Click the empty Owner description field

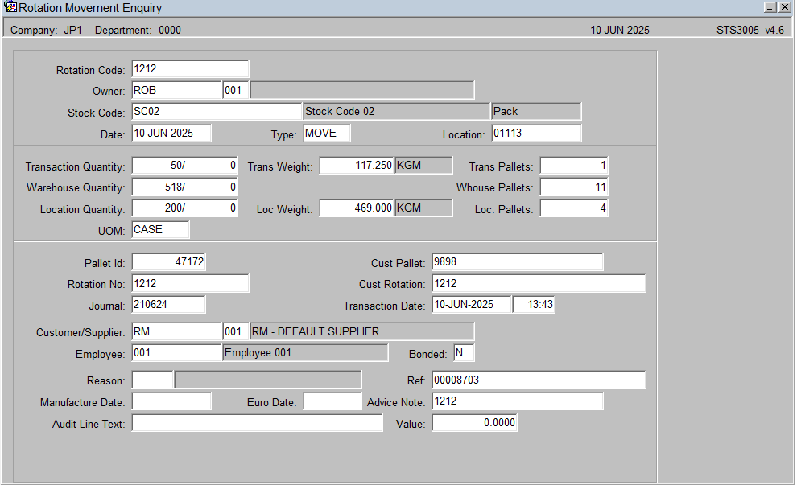tap(362, 90)
